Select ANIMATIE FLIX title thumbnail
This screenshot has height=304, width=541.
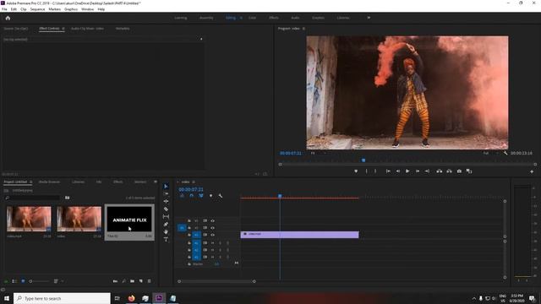click(129, 220)
